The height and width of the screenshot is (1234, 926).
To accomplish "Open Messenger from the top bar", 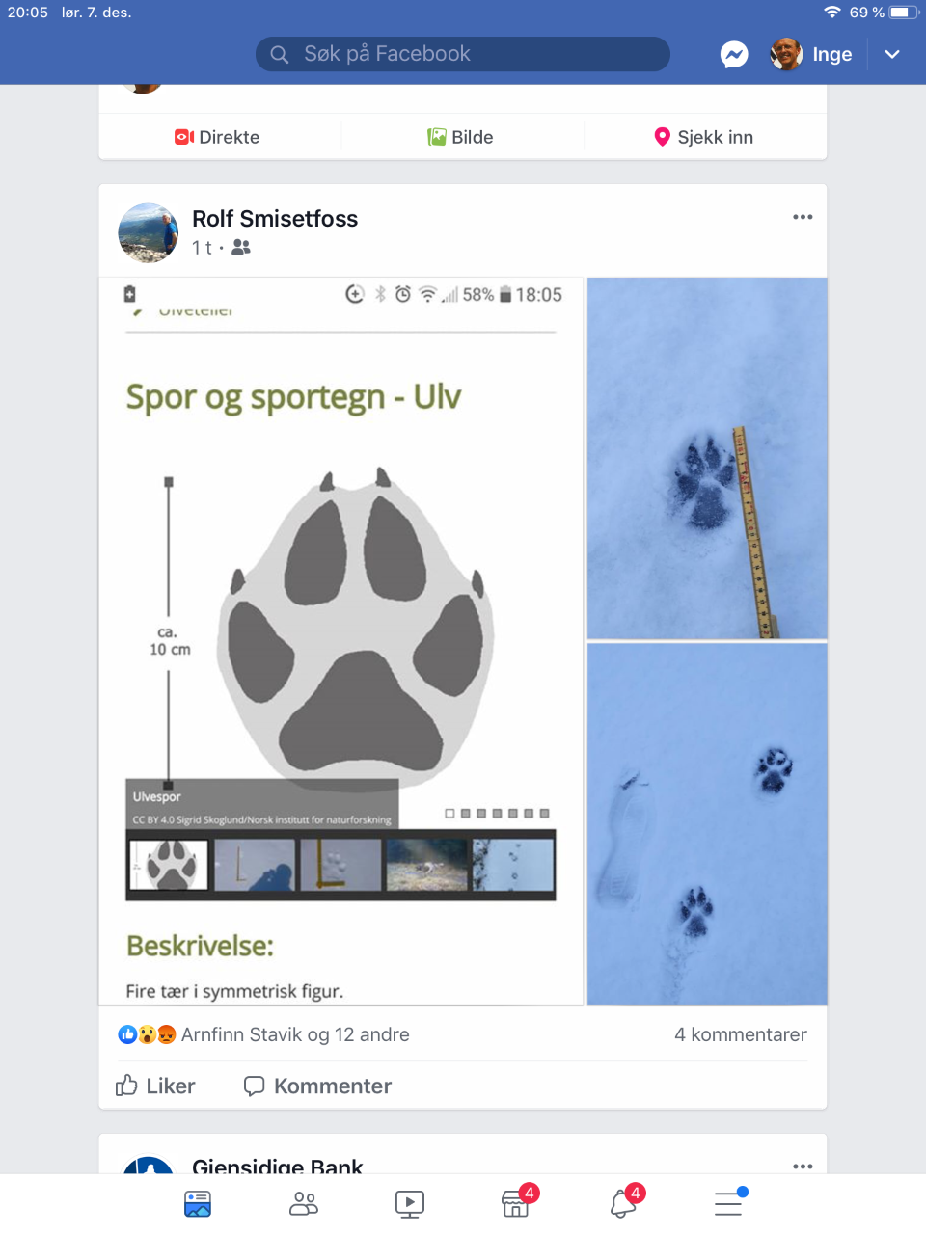I will point(734,55).
